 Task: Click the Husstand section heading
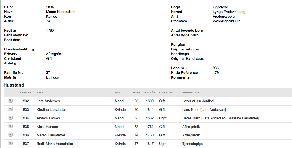(x=14, y=85)
